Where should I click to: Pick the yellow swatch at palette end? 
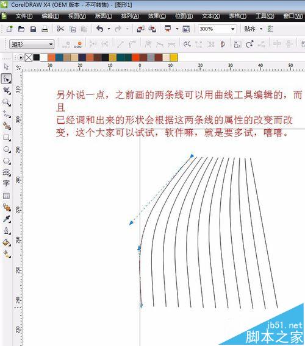pyautogui.click(x=174, y=58)
